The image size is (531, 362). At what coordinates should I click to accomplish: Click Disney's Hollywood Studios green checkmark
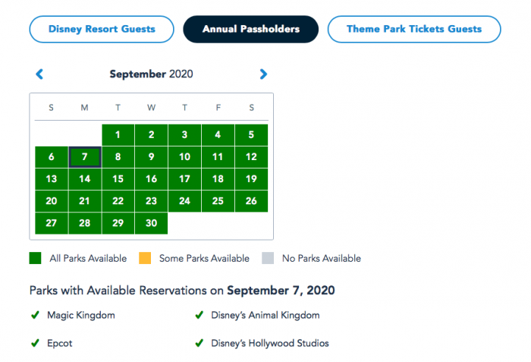200,343
